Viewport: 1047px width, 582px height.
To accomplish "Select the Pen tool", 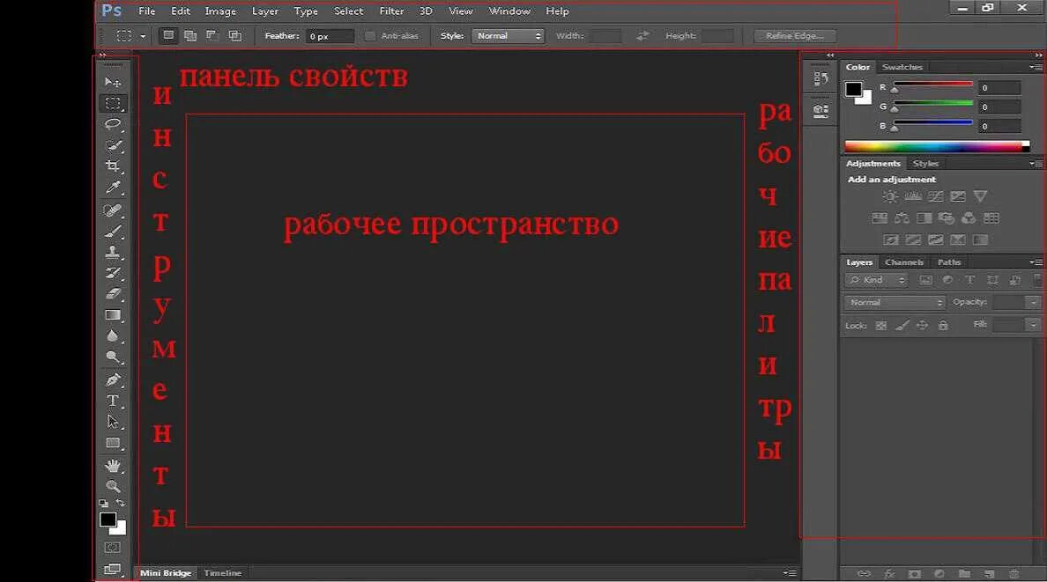I will click(112, 379).
